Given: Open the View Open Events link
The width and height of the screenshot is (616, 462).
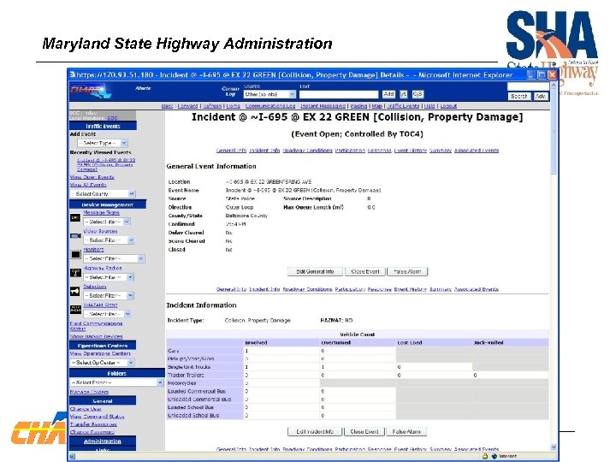Looking at the screenshot, I should 92,177.
